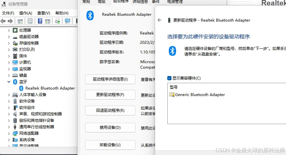Click the blue question-mark Help toolbar icon
The width and height of the screenshot is (286, 155).
(40, 21)
